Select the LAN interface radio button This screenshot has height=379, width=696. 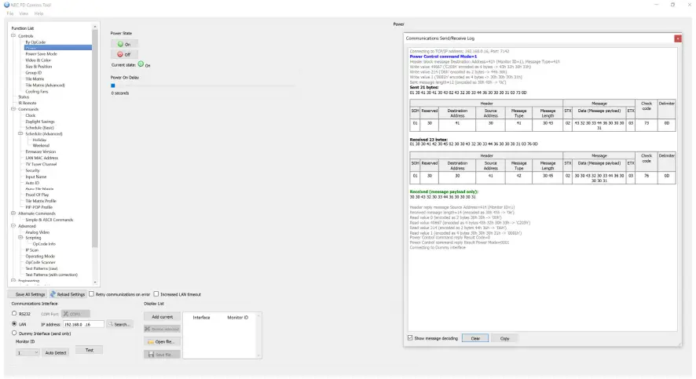point(14,324)
